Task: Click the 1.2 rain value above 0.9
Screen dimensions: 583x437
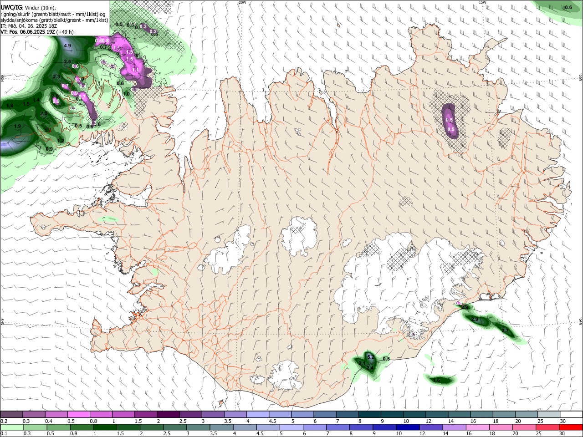Action: point(61,141)
